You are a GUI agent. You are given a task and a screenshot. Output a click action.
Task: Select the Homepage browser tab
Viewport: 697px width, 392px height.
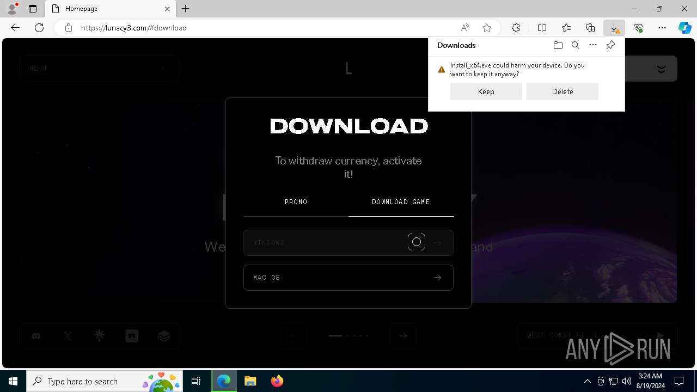111,9
